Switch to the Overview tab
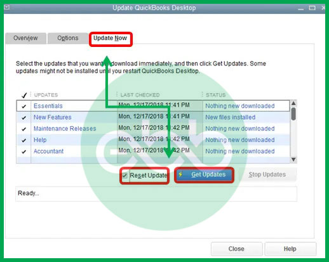This screenshot has height=262, width=329. (25, 38)
